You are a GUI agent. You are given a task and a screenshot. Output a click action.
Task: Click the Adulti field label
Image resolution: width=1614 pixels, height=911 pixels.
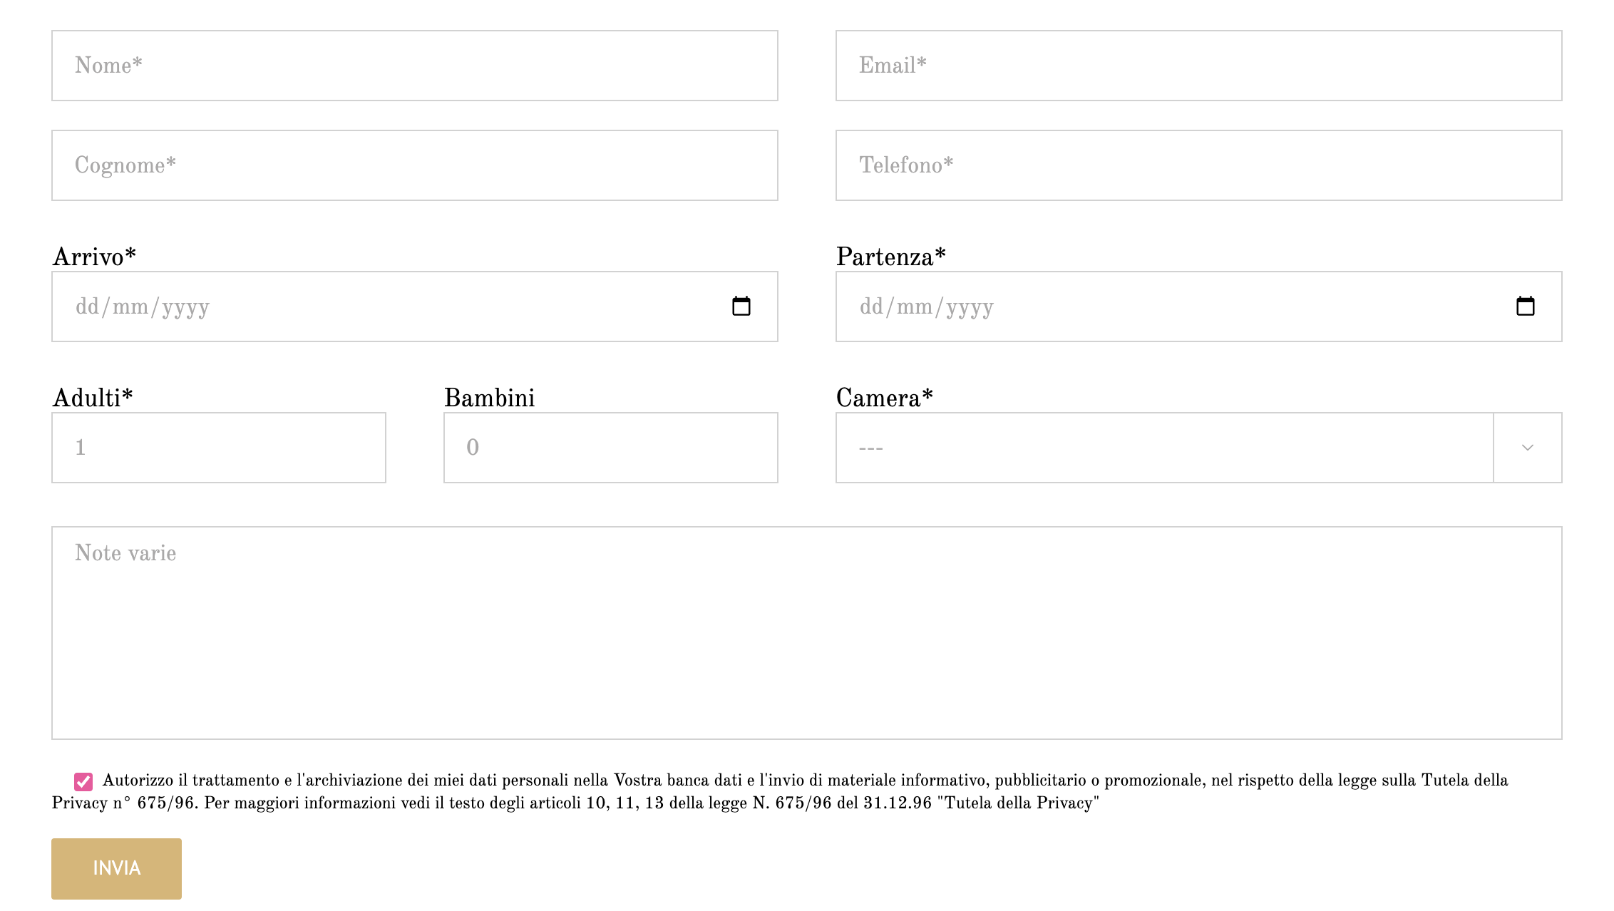click(x=93, y=398)
